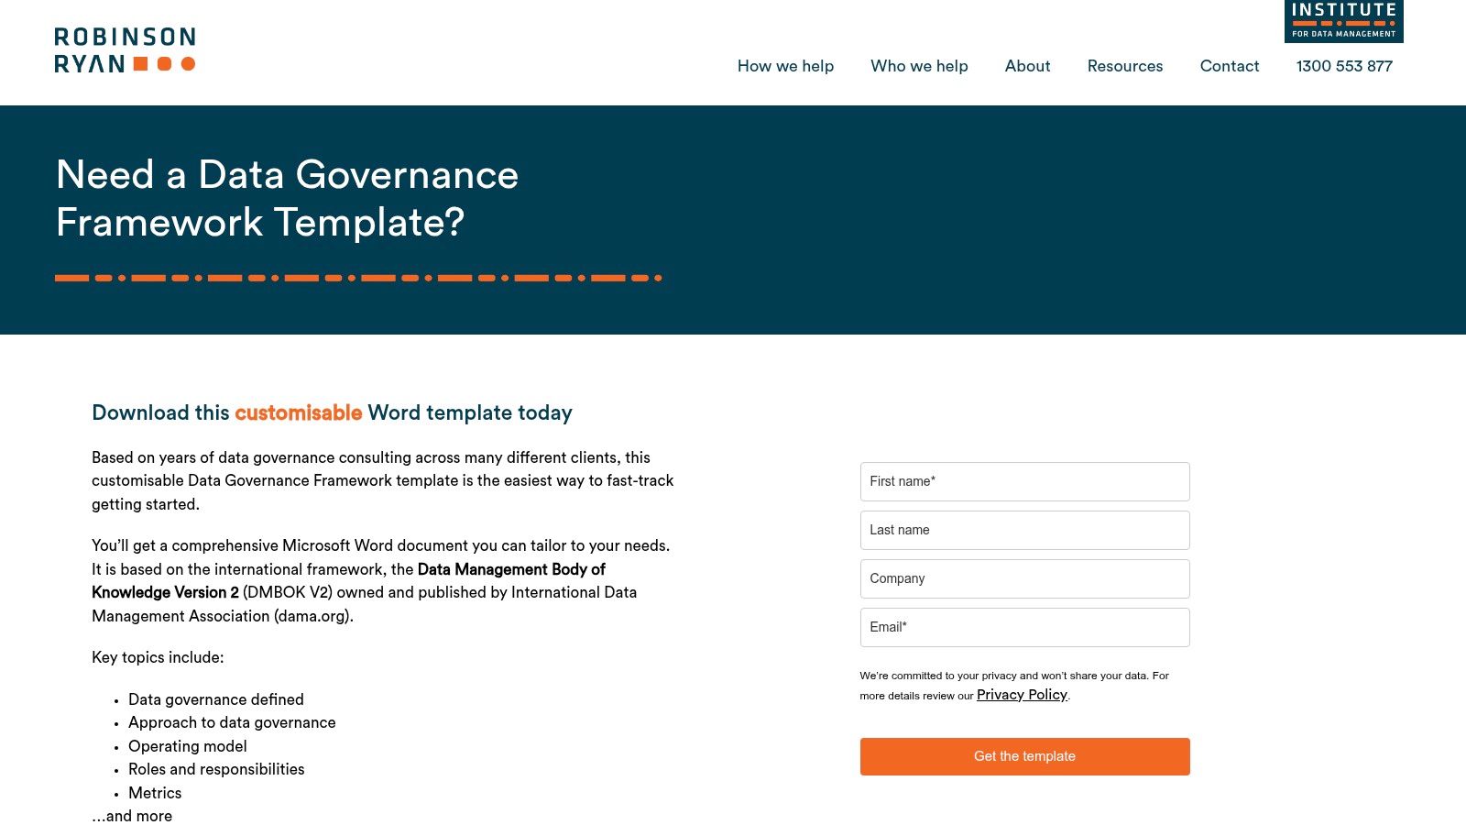The height and width of the screenshot is (825, 1466).
Task: Open the Resources menu
Action: (x=1124, y=66)
